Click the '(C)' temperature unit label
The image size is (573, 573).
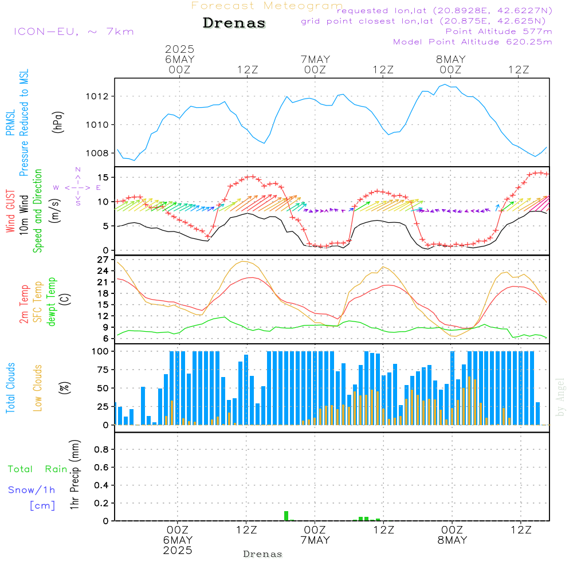coord(65,299)
